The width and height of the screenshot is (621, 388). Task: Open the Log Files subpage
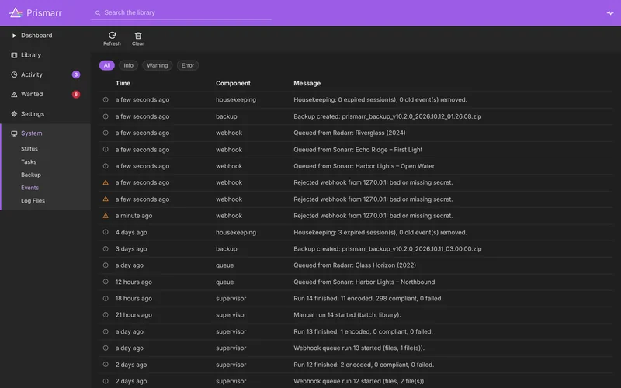33,201
